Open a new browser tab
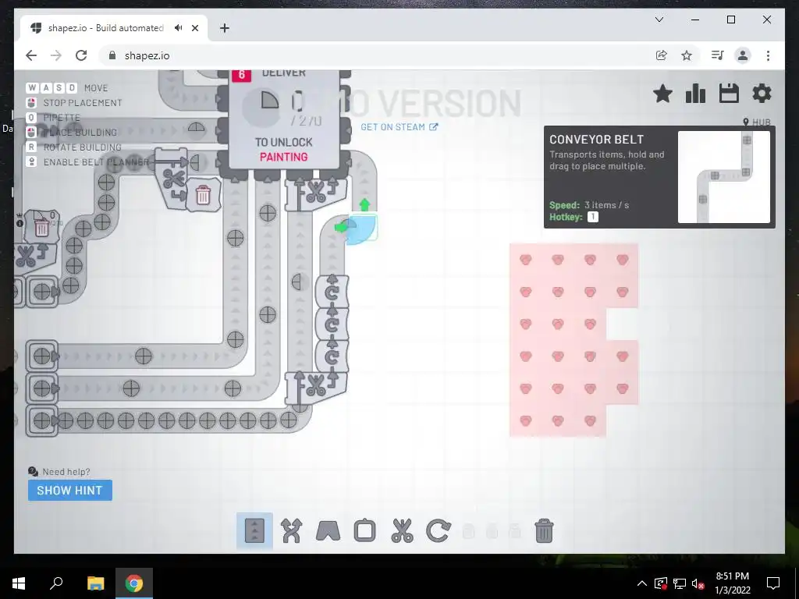 coord(225,28)
